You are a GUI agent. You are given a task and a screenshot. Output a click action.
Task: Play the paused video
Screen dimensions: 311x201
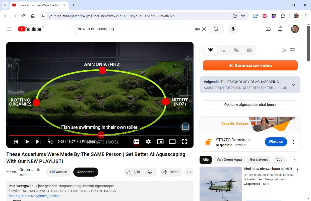coord(27,142)
